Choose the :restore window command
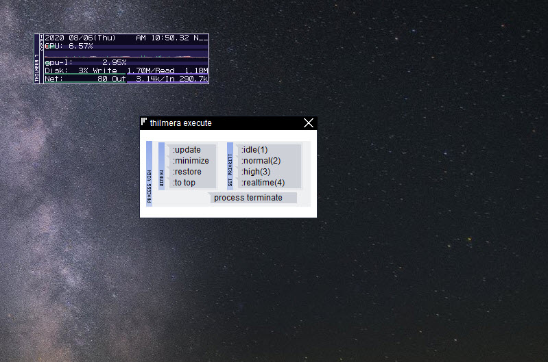This screenshot has width=548, height=362. pyautogui.click(x=191, y=172)
